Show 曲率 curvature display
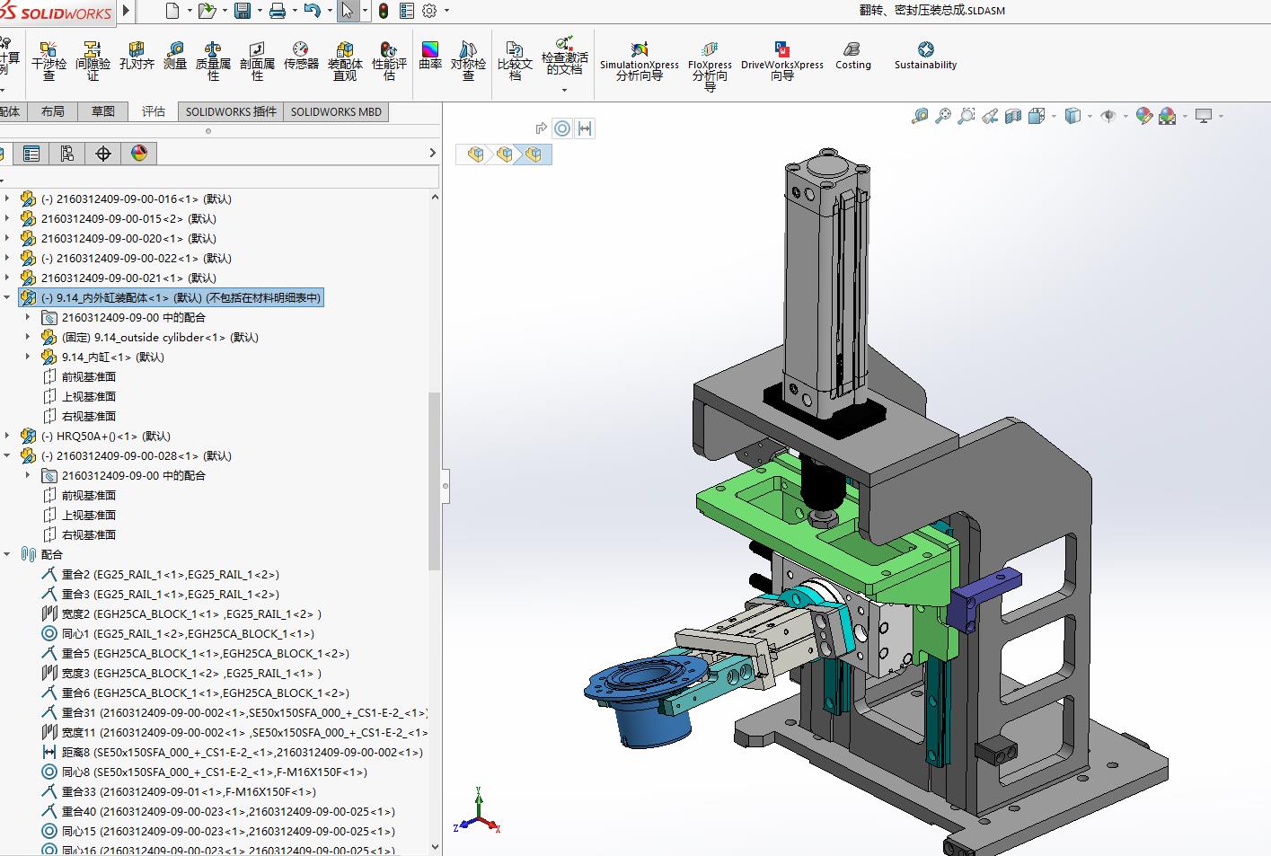This screenshot has height=856, width=1271. click(430, 56)
